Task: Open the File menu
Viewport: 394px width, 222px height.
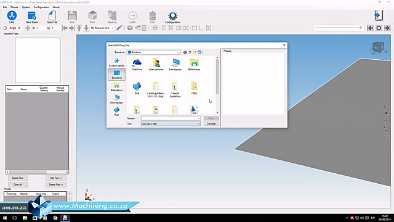Action: click(x=5, y=7)
